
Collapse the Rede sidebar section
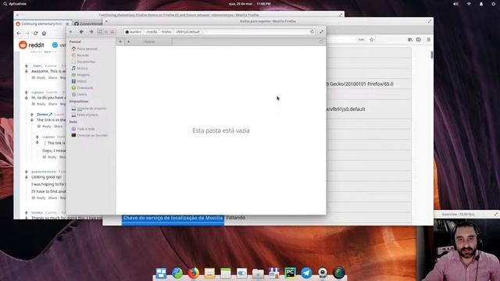(73, 122)
